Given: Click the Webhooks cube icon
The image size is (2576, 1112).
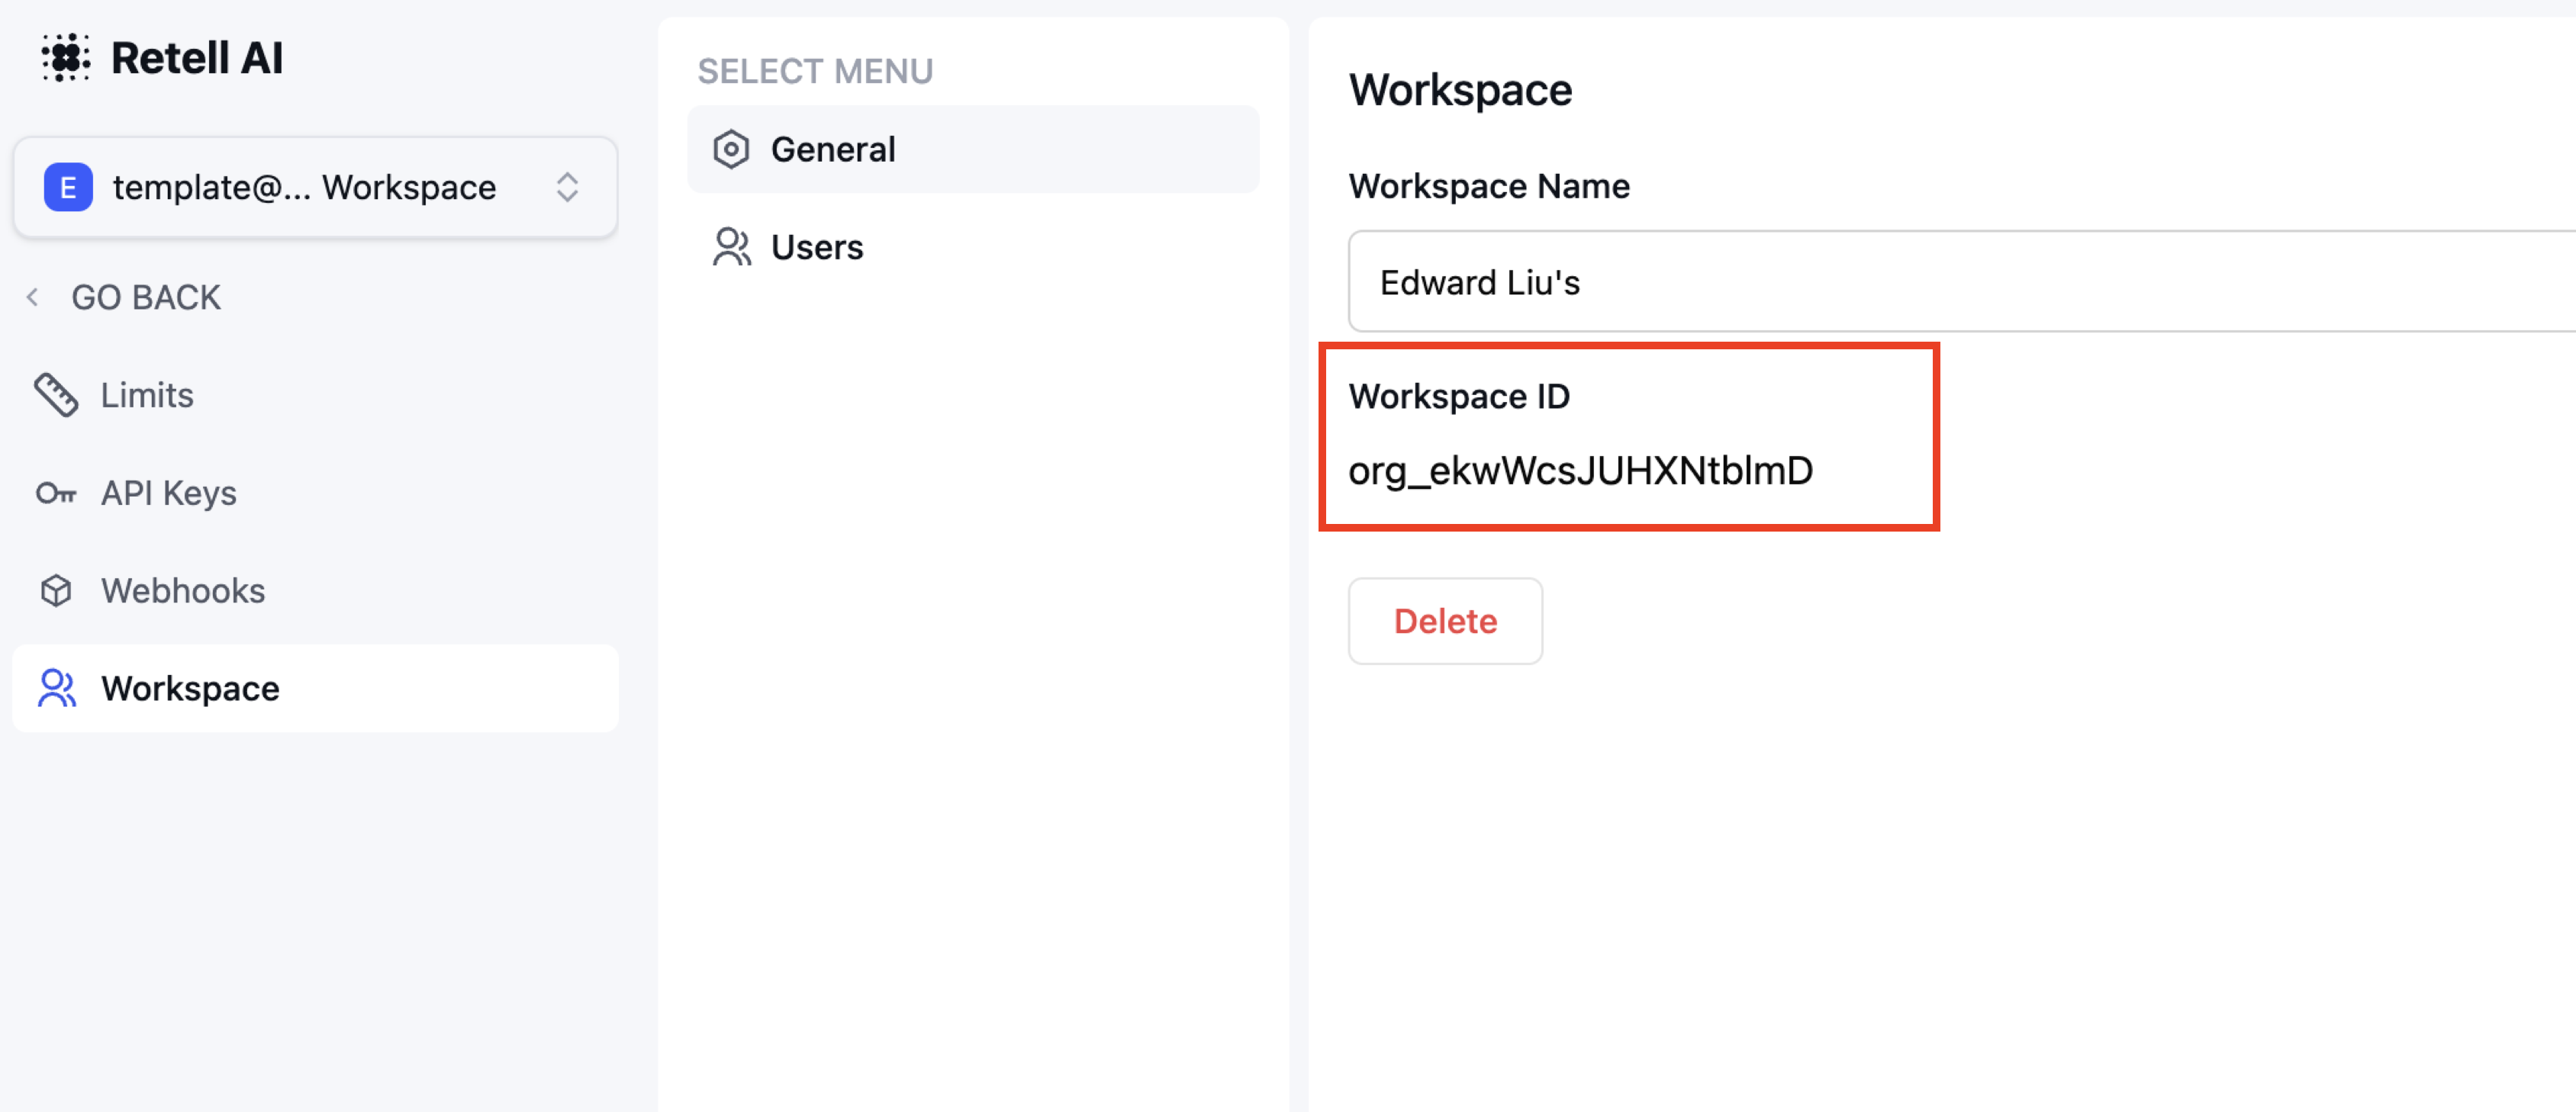Looking at the screenshot, I should click(56, 592).
